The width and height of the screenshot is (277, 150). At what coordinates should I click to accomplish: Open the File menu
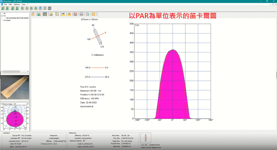click(6, 4)
